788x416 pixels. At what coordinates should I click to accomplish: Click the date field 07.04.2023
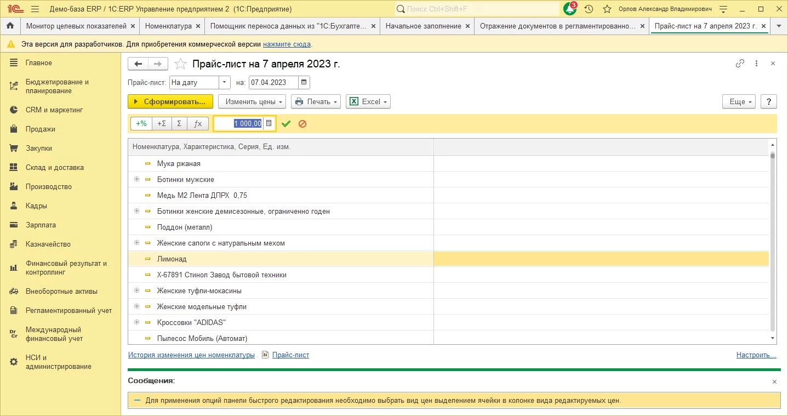[x=273, y=82]
